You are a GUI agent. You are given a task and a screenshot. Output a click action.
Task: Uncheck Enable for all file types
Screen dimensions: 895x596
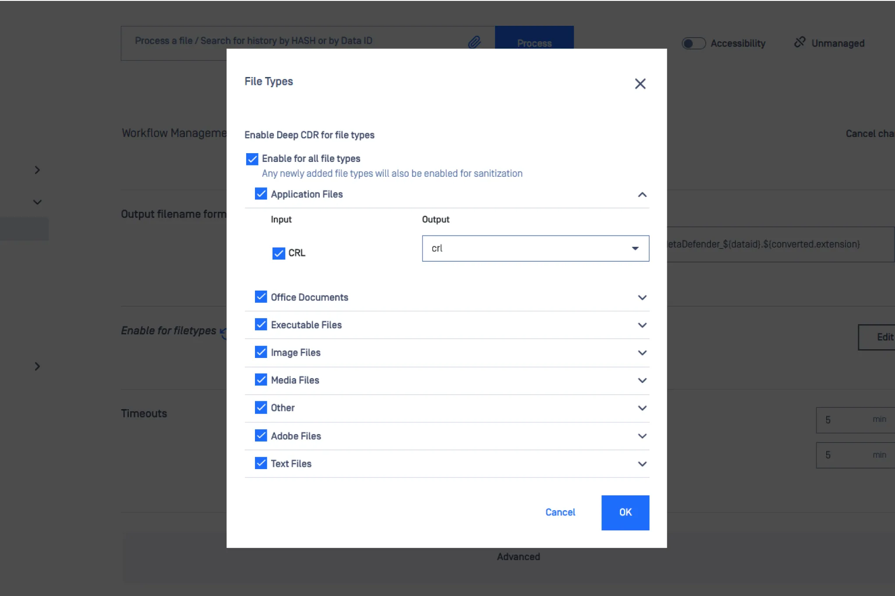252,159
